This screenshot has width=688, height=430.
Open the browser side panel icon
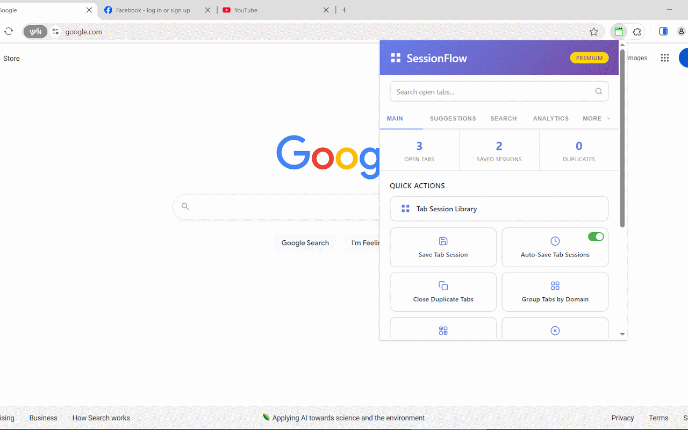point(663,32)
